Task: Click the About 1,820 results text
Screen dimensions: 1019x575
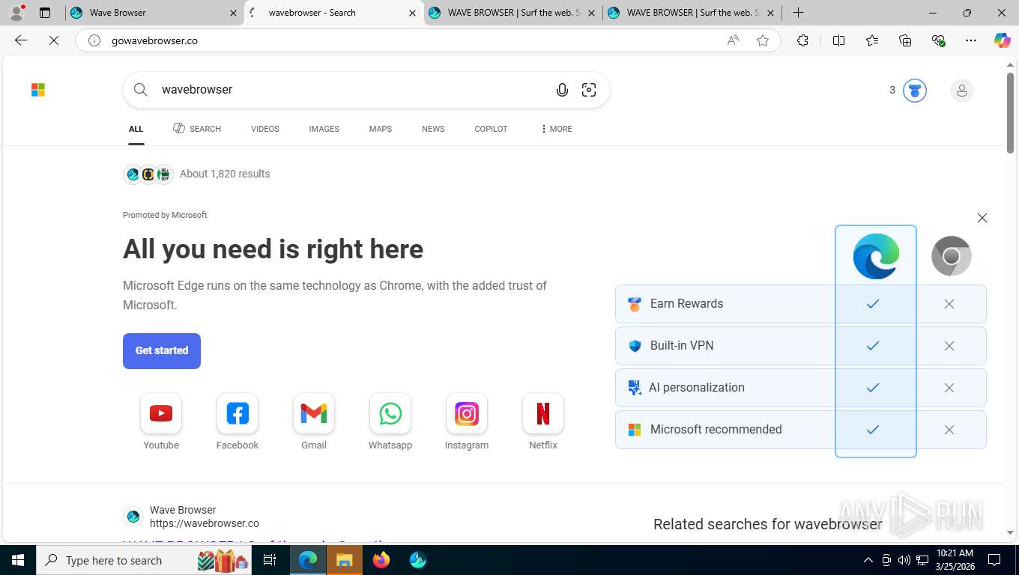Action: pyautogui.click(x=225, y=174)
